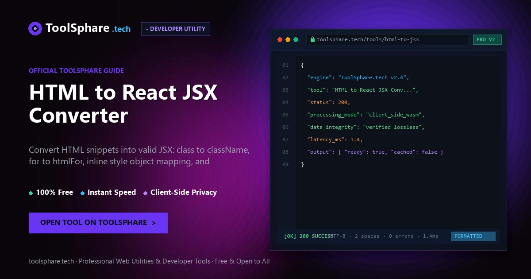This screenshot has width=531, height=279.
Task: Click the FORMATTED status badge
Action: [x=473, y=236]
